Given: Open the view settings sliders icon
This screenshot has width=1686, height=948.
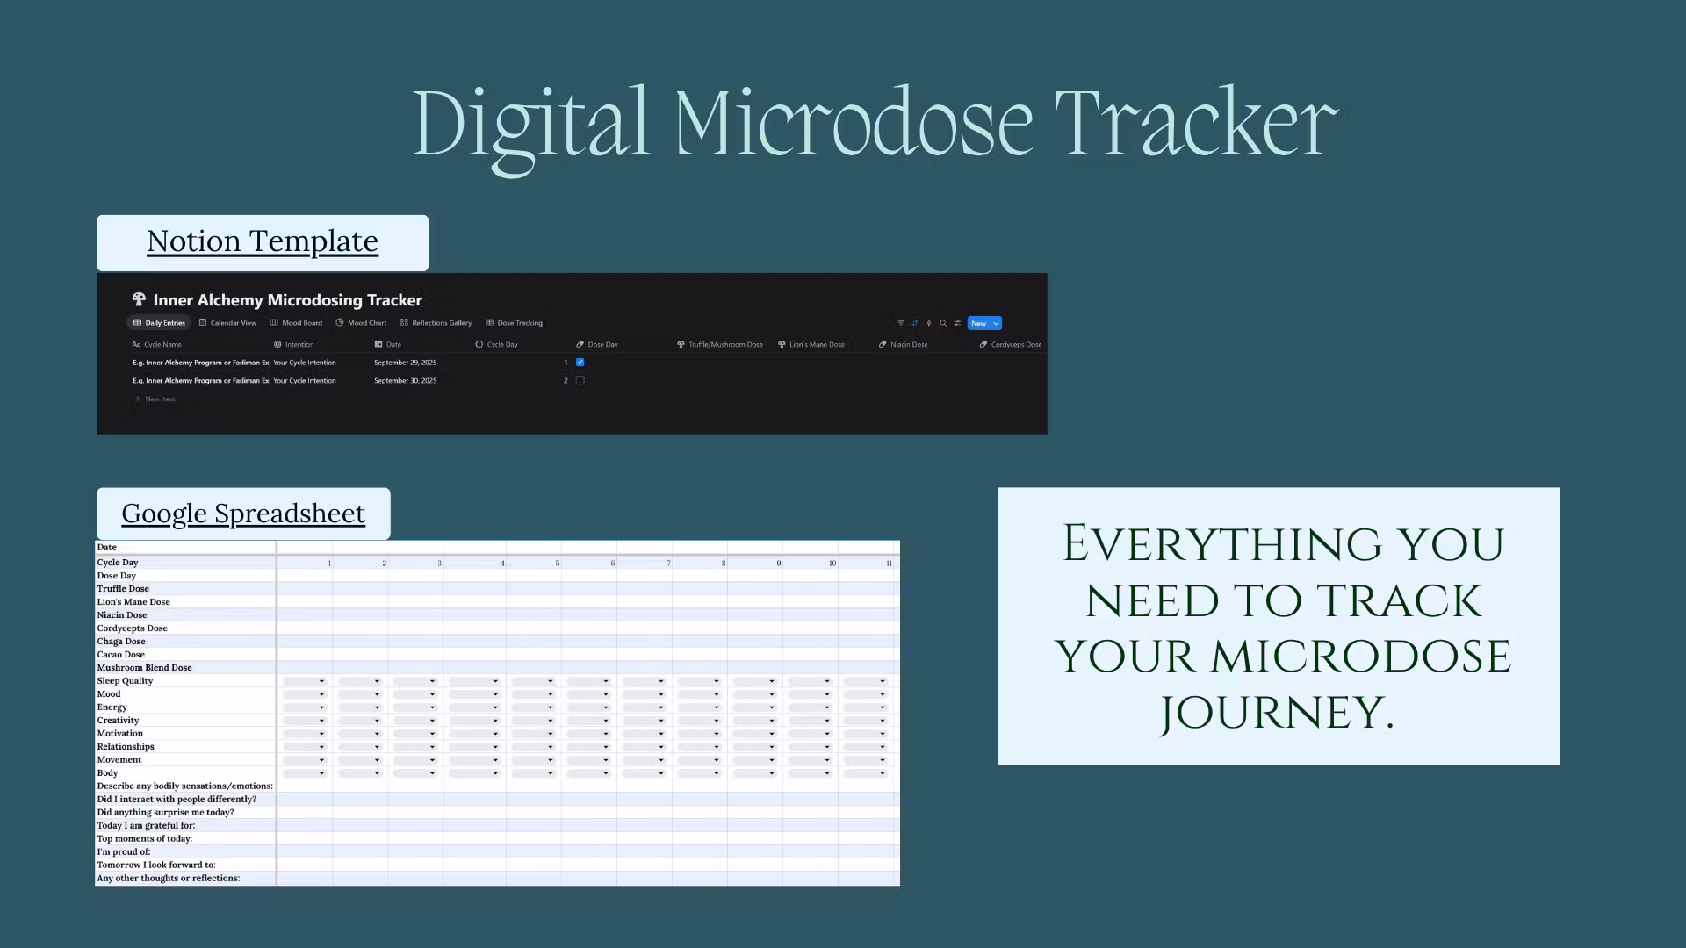Looking at the screenshot, I should pos(957,323).
